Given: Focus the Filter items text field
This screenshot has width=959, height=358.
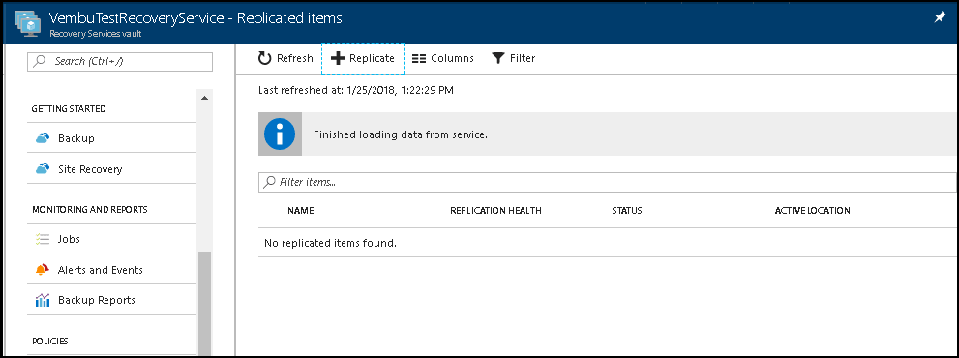Looking at the screenshot, I should pyautogui.click(x=606, y=182).
